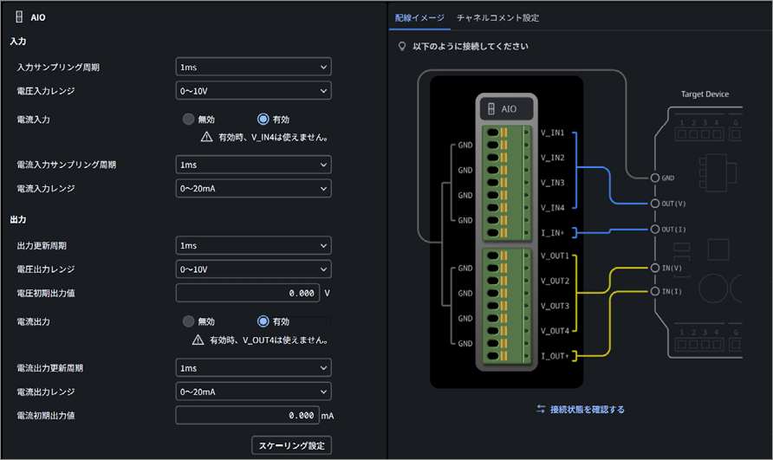Open the 電流出力レンジ dropdown

click(x=253, y=392)
